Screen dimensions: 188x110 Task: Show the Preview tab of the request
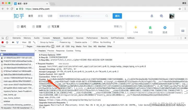click(x=51, y=51)
